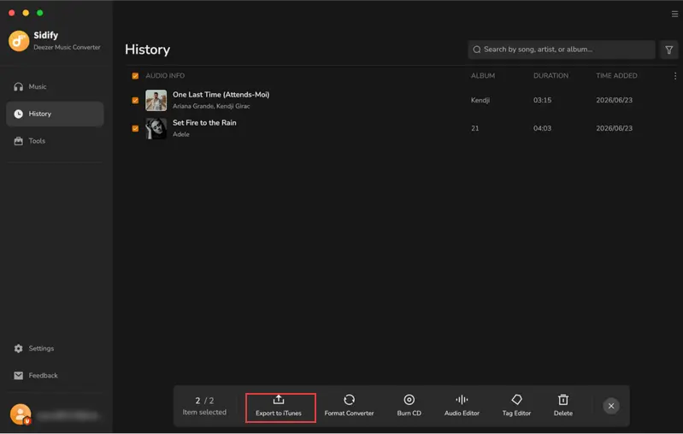Click the One Last Time (Attends-Moi) title
The image size is (683, 434).
221,95
